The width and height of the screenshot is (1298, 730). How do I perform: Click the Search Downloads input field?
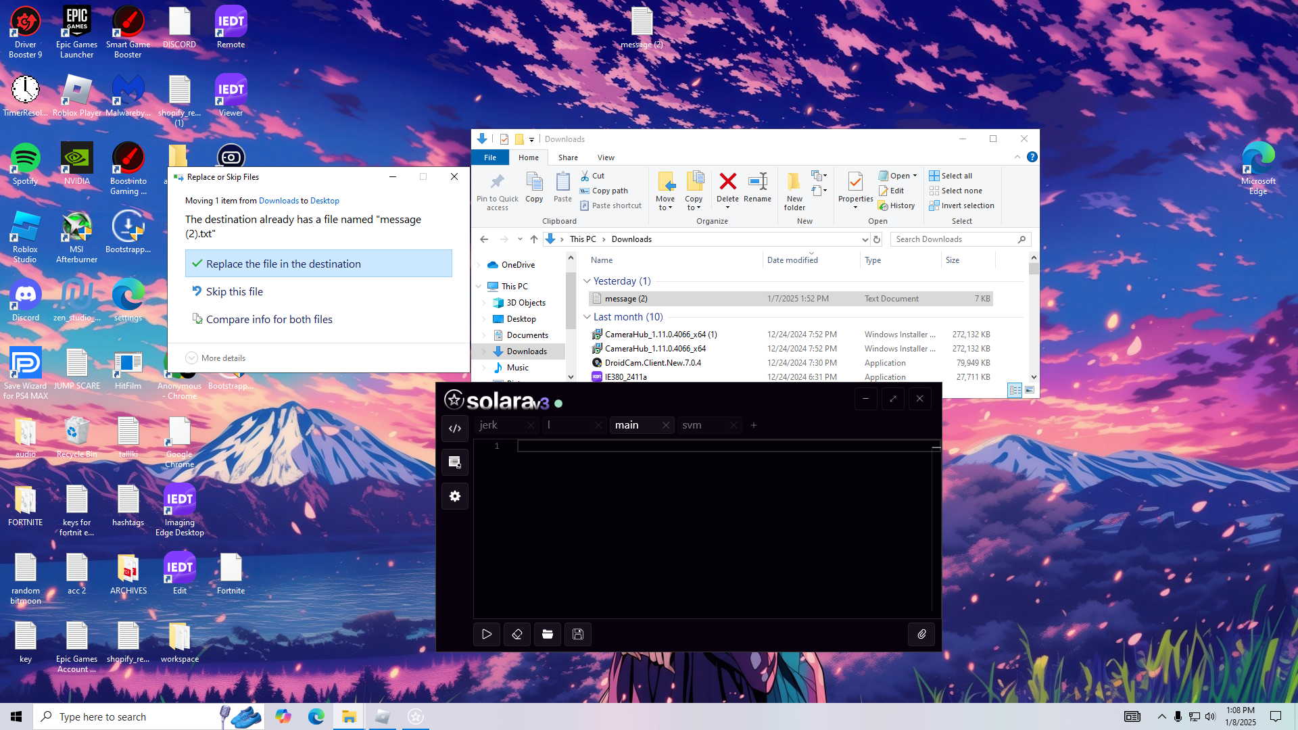click(x=953, y=239)
